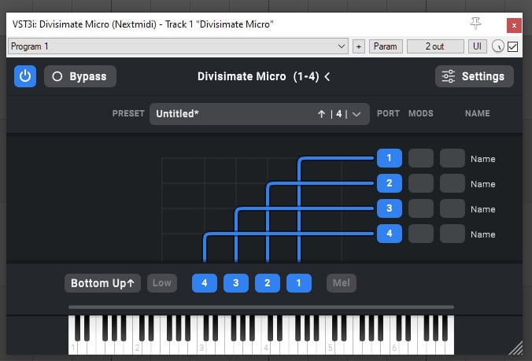Click the MODS column header
The width and height of the screenshot is (532, 361).
pos(421,113)
